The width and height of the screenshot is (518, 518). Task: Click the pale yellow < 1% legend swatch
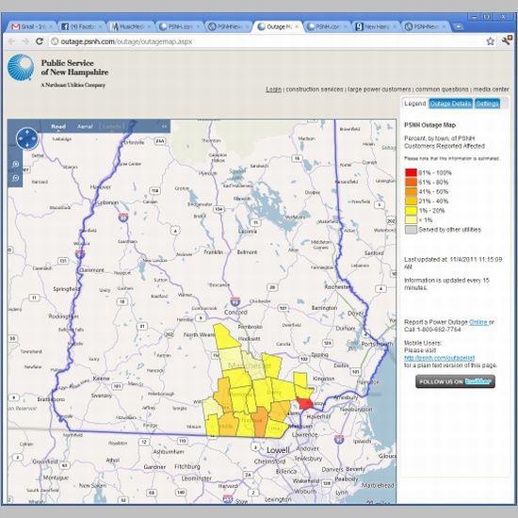(x=411, y=220)
